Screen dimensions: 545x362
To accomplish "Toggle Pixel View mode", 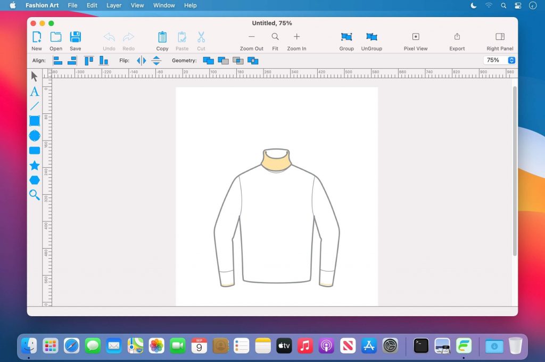I will click(x=415, y=40).
